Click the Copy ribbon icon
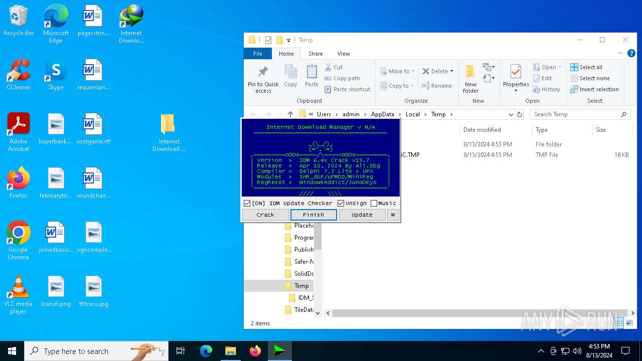Image resolution: width=642 pixels, height=361 pixels. (x=290, y=76)
